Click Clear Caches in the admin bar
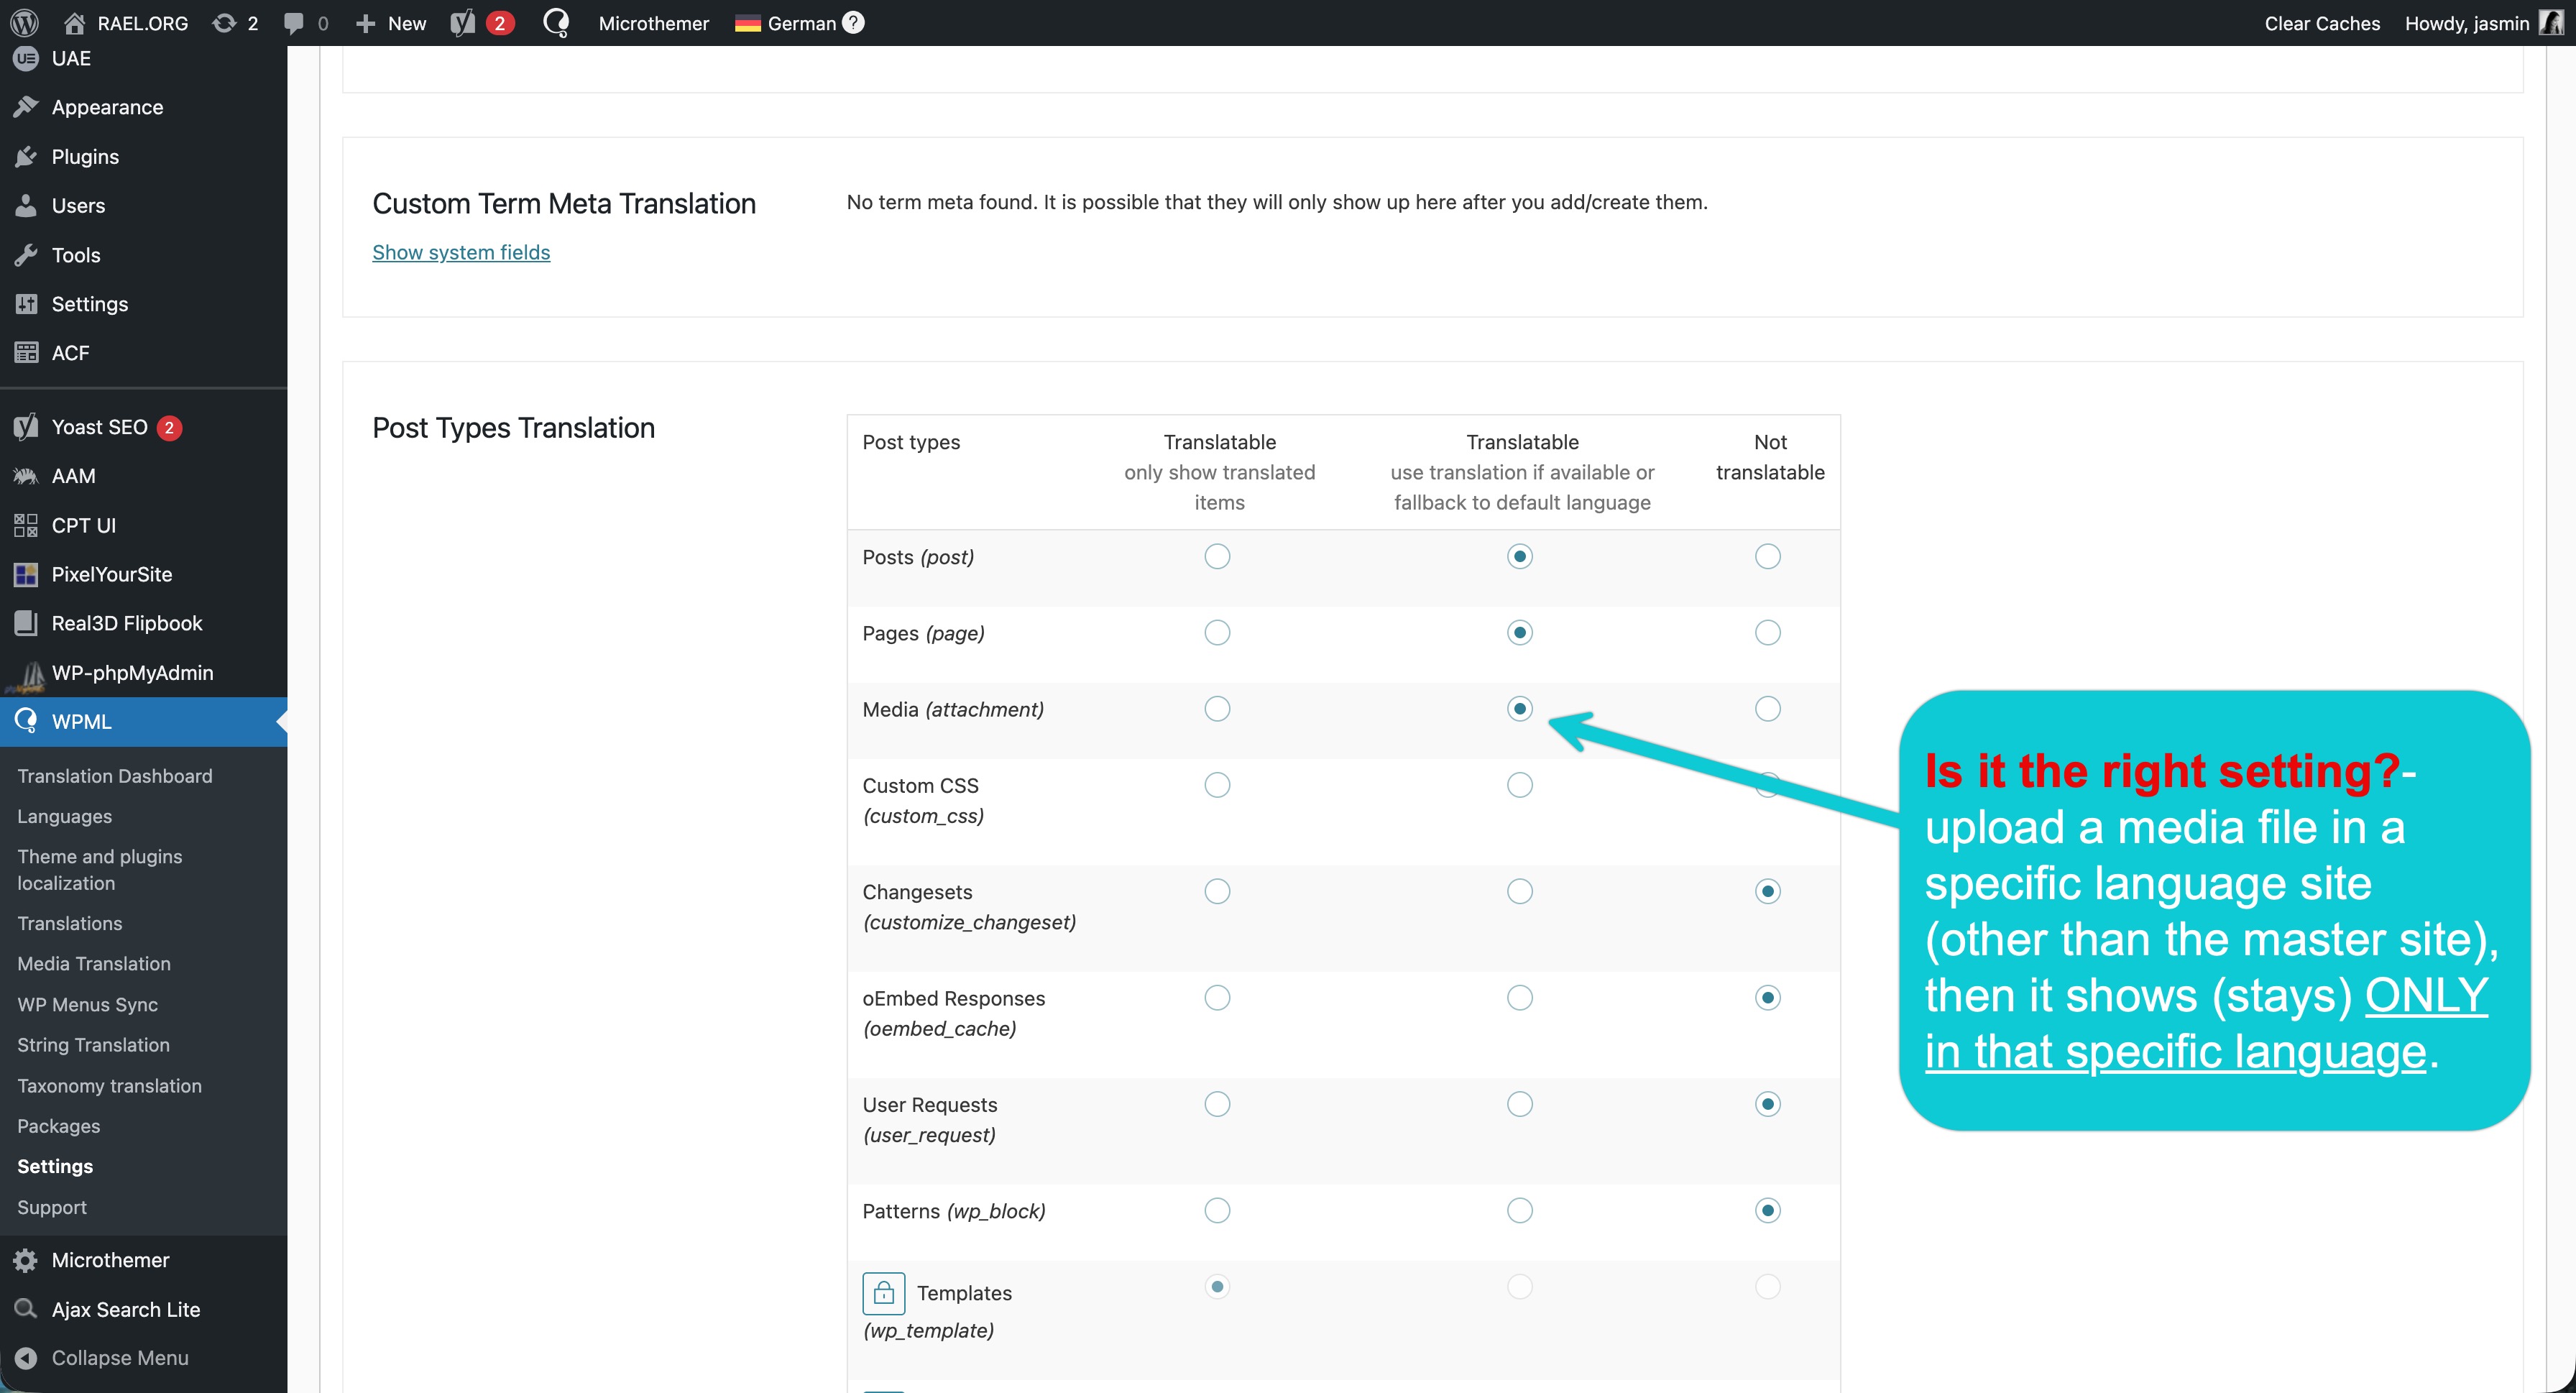Viewport: 2576px width, 1393px height. (2321, 23)
